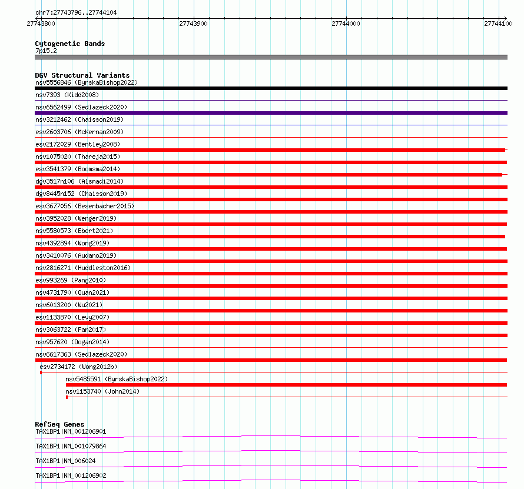Click the black bar of nsv5556846

271,88
